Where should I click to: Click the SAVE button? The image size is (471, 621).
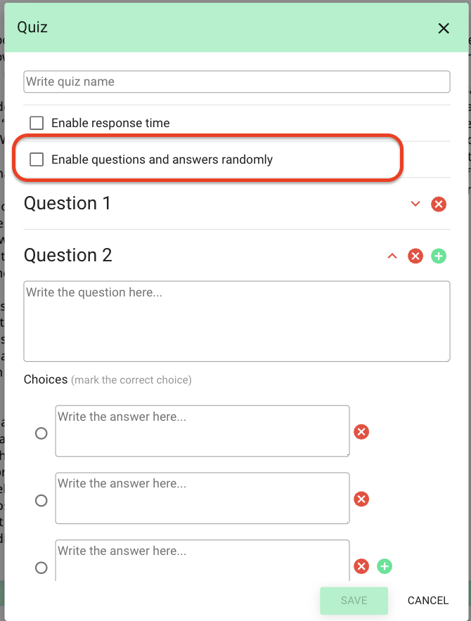(354, 601)
